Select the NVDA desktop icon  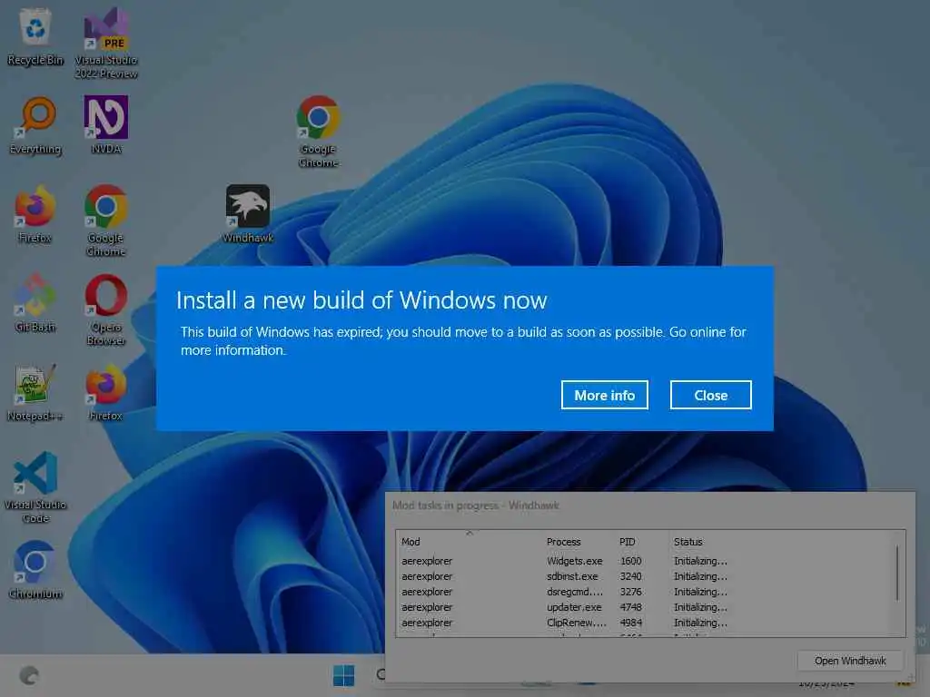point(106,125)
